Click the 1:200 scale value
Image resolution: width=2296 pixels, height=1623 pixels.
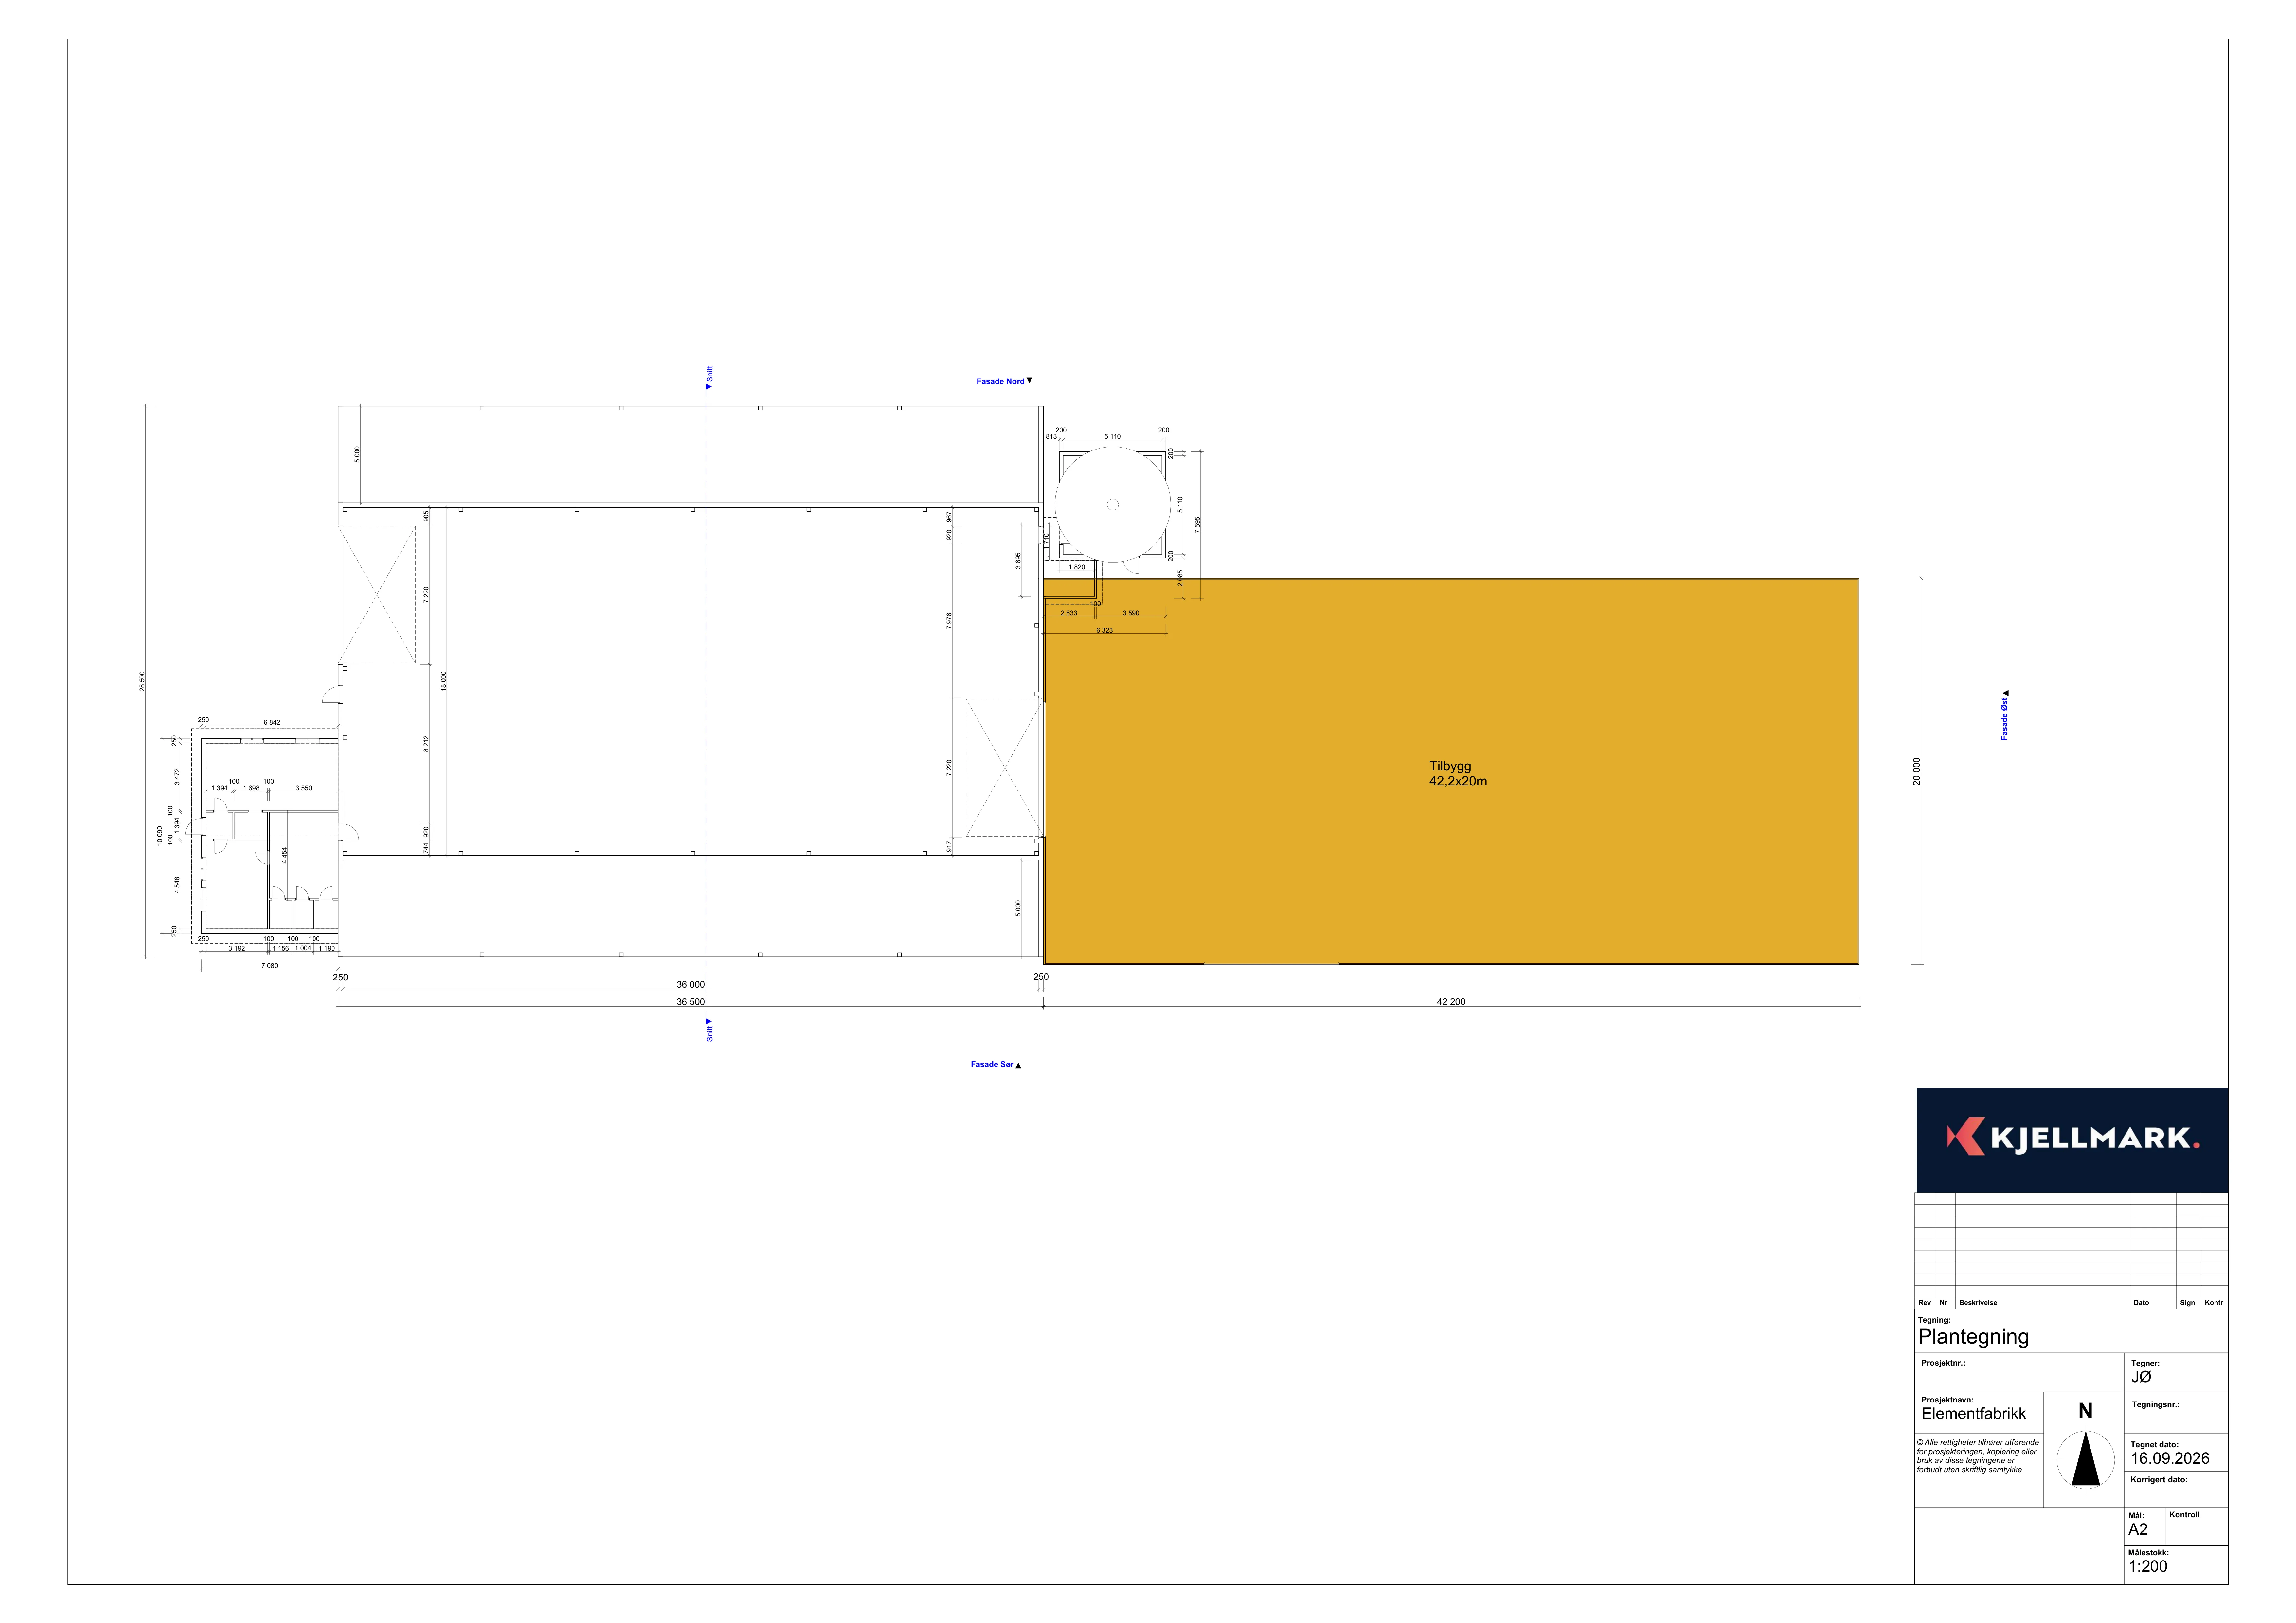click(x=2148, y=1567)
